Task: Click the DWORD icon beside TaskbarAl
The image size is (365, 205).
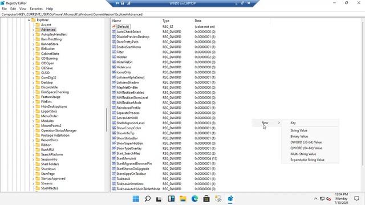Action: (114, 179)
